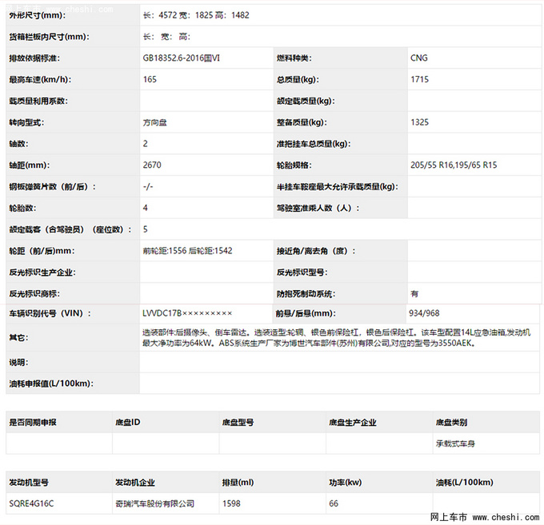Click the 轮胎规格 label
The width and height of the screenshot is (544, 525).
point(294,165)
